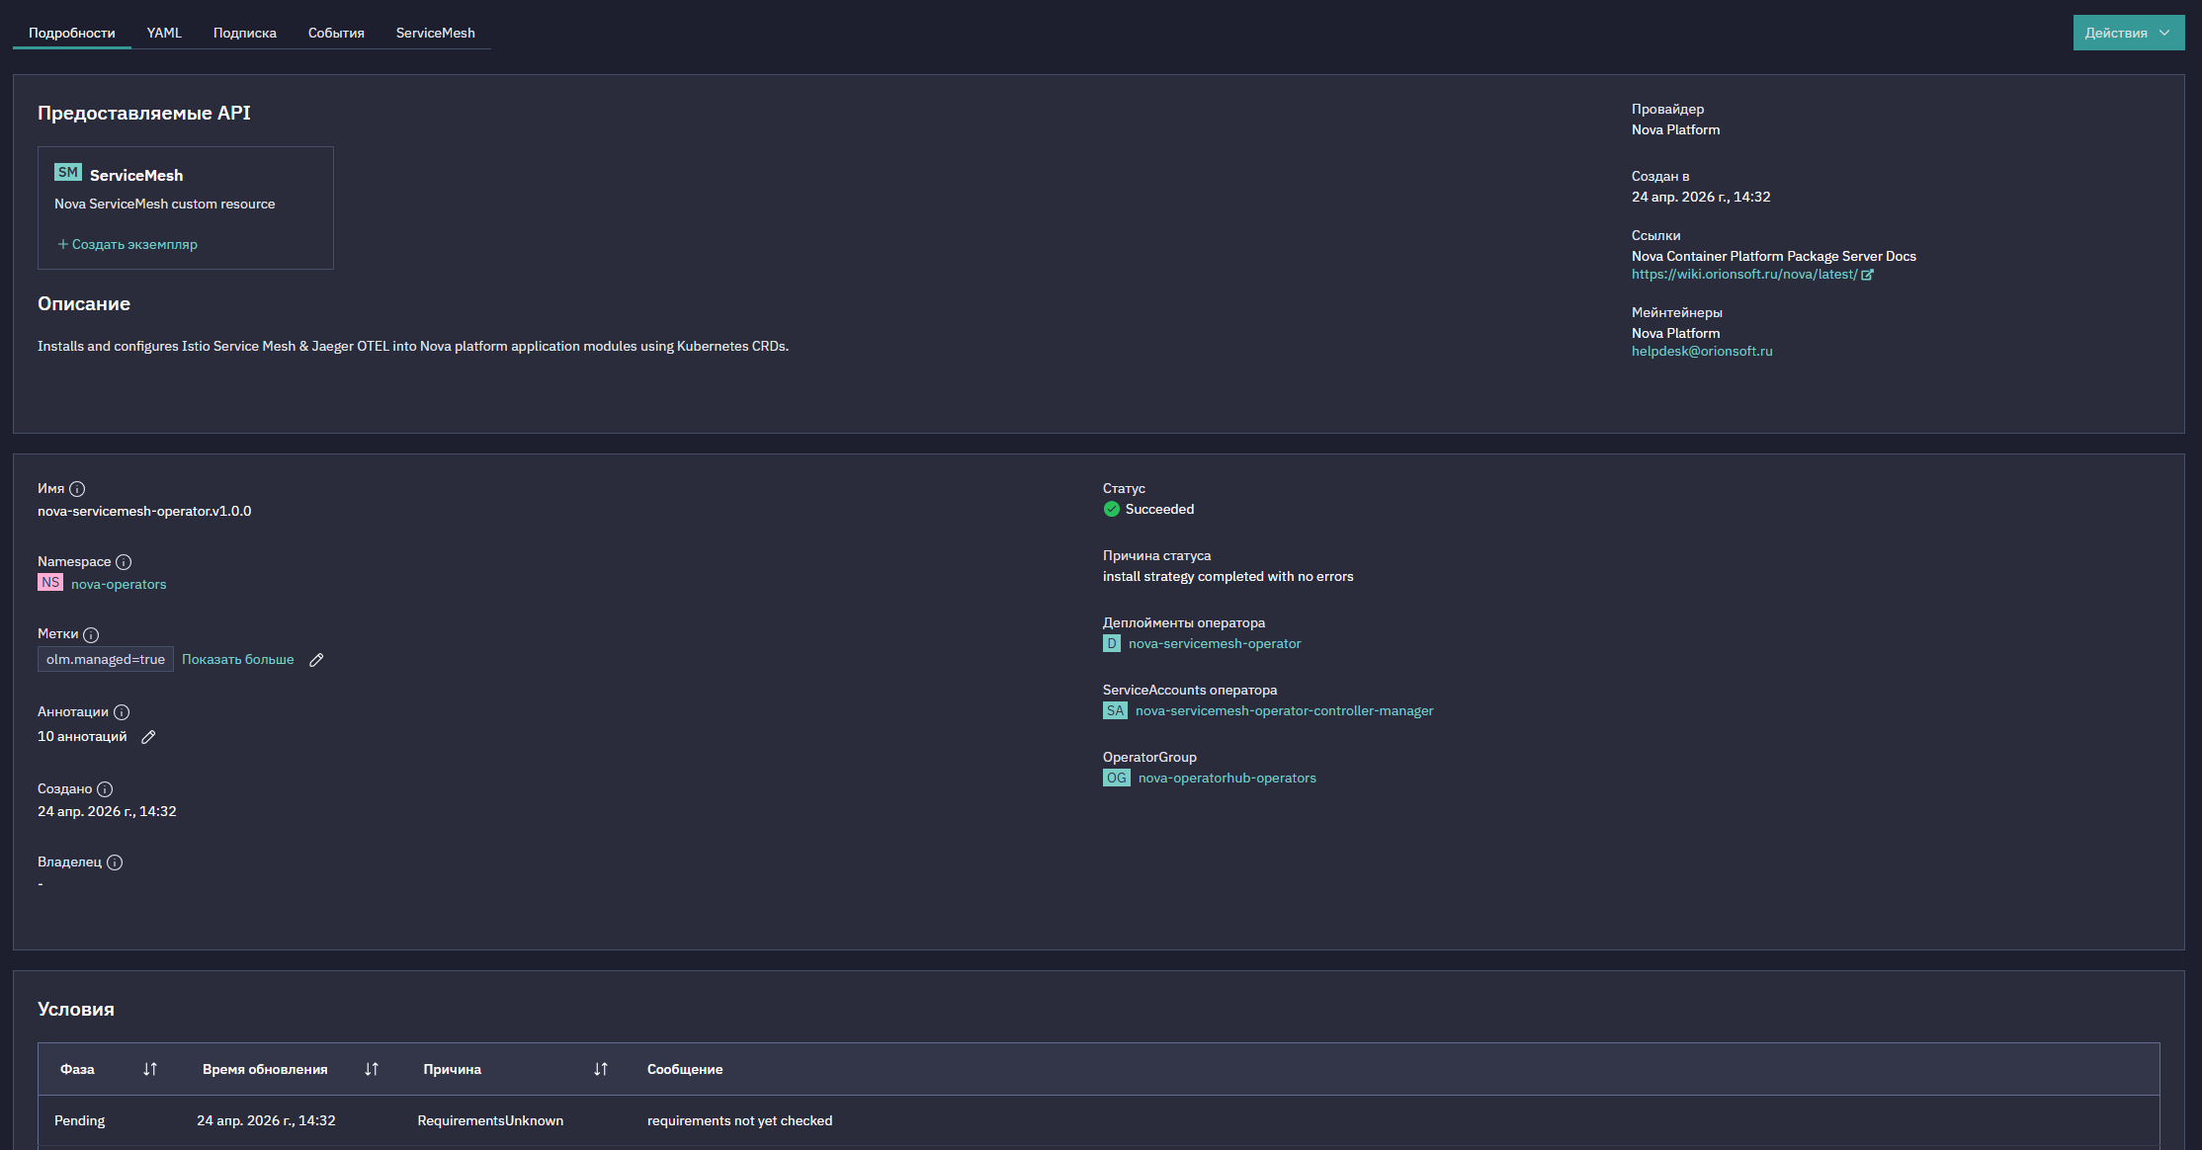Screen dimensions: 2202x1150
Task: Open the ServiceMesh API card title
Action: pos(136,175)
